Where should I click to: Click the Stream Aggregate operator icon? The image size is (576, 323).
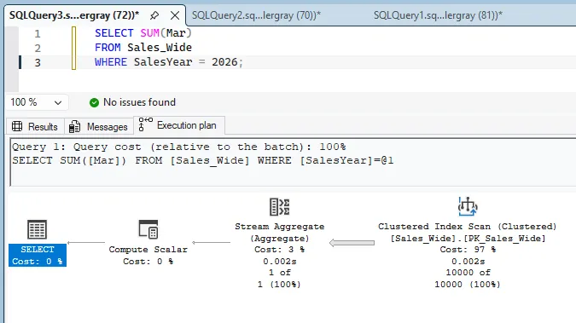280,206
